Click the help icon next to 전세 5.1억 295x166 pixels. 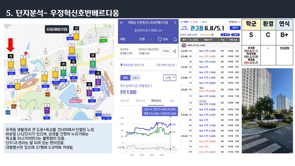click(x=212, y=35)
